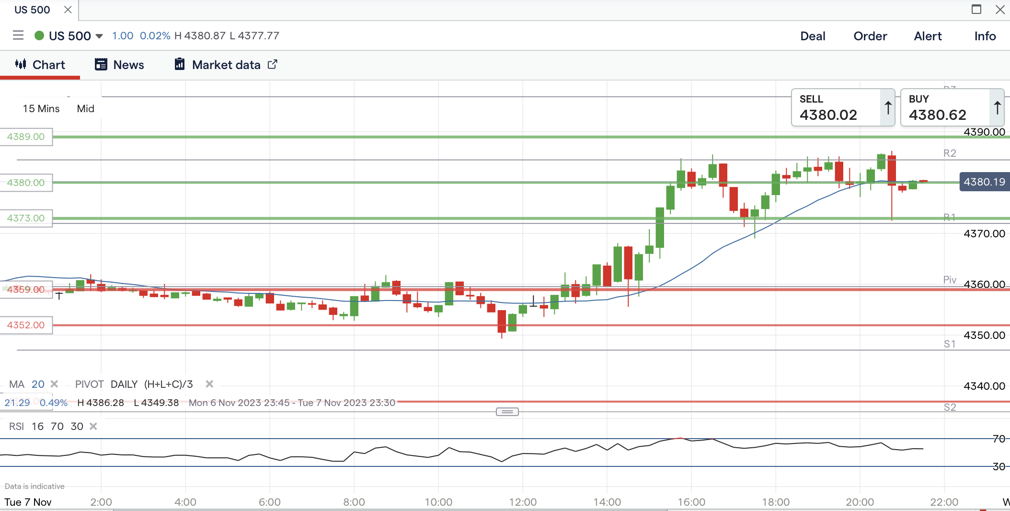Click the MA indicator label
Image resolution: width=1010 pixels, height=511 pixels.
[x=17, y=384]
